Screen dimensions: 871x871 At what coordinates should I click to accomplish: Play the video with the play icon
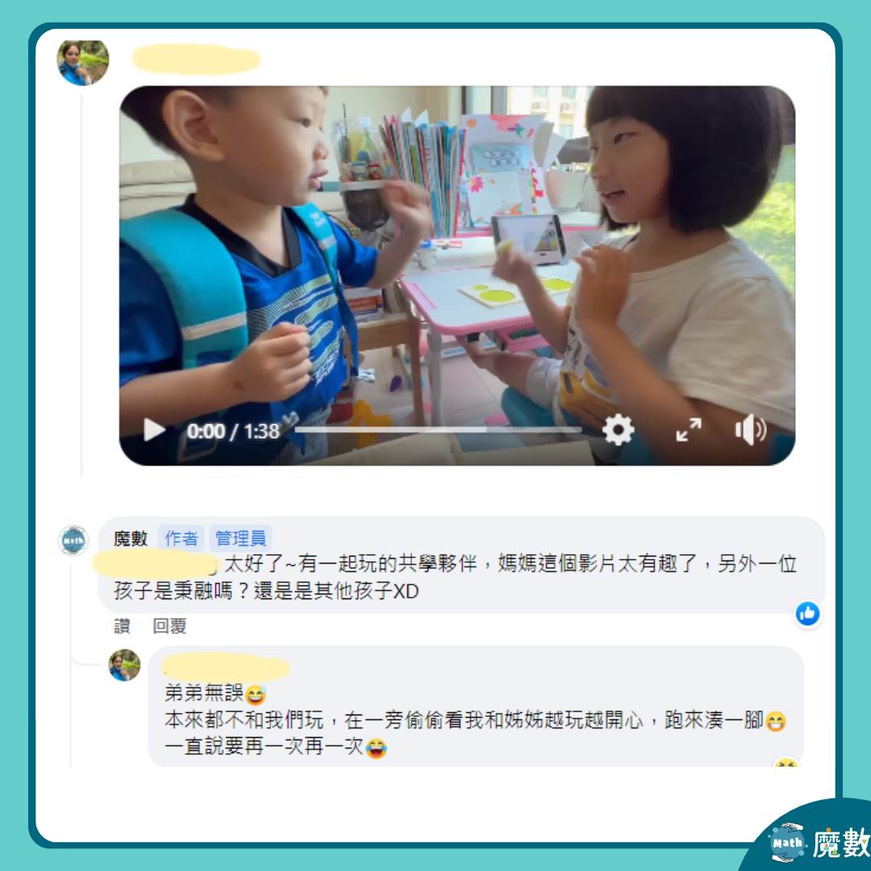[154, 429]
